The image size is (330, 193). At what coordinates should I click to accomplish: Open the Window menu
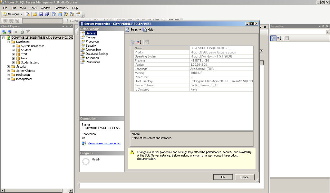pos(45,8)
